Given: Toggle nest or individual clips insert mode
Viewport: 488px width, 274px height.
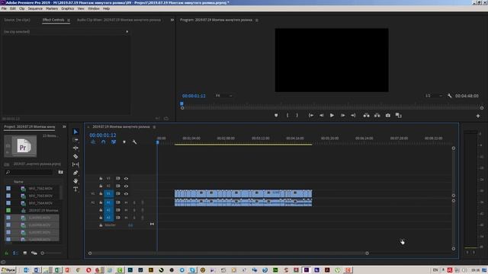Looking at the screenshot, I should pyautogui.click(x=93, y=142).
